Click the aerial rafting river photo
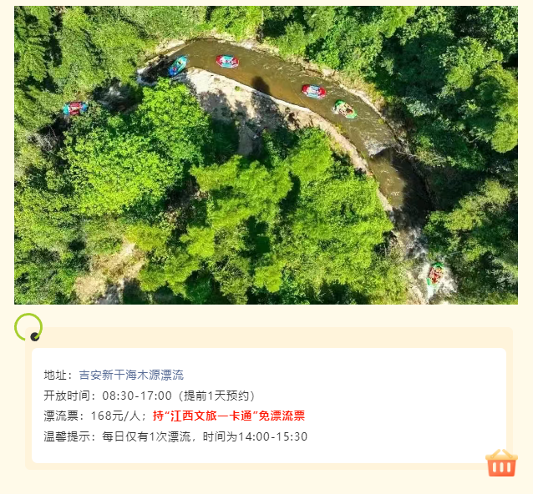The image size is (533, 494). click(x=266, y=155)
